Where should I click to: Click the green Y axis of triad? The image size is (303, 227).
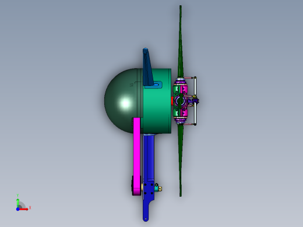(17, 203)
